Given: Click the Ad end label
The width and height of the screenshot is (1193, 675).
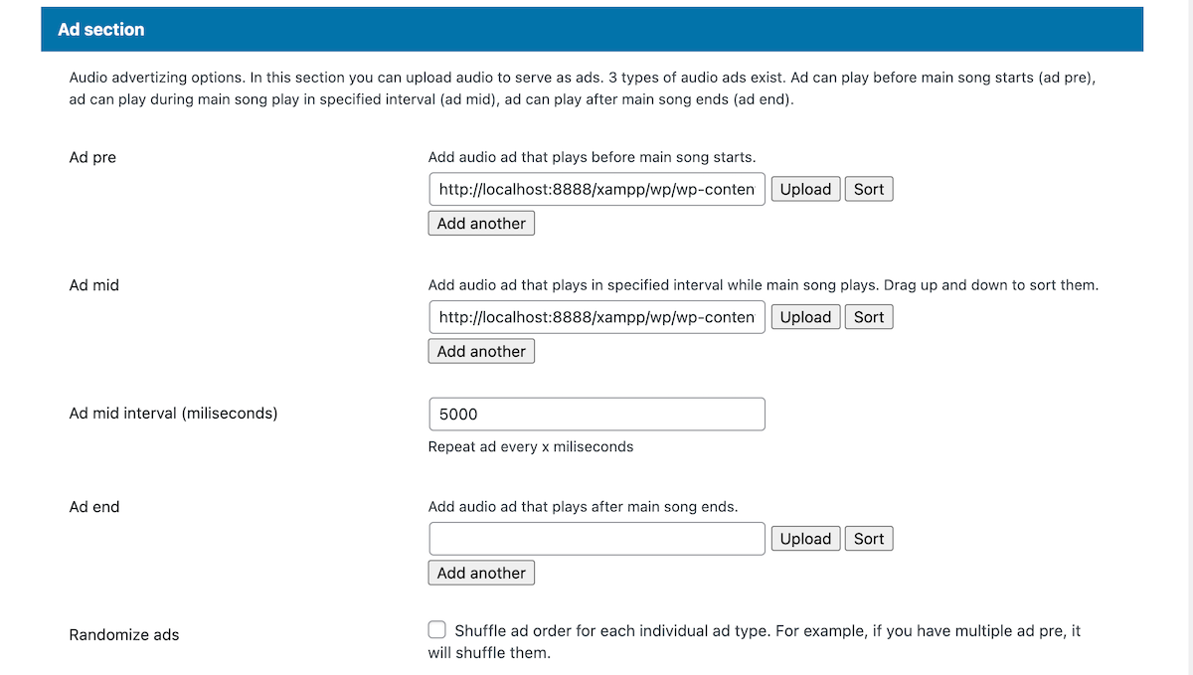Looking at the screenshot, I should pos(94,507).
